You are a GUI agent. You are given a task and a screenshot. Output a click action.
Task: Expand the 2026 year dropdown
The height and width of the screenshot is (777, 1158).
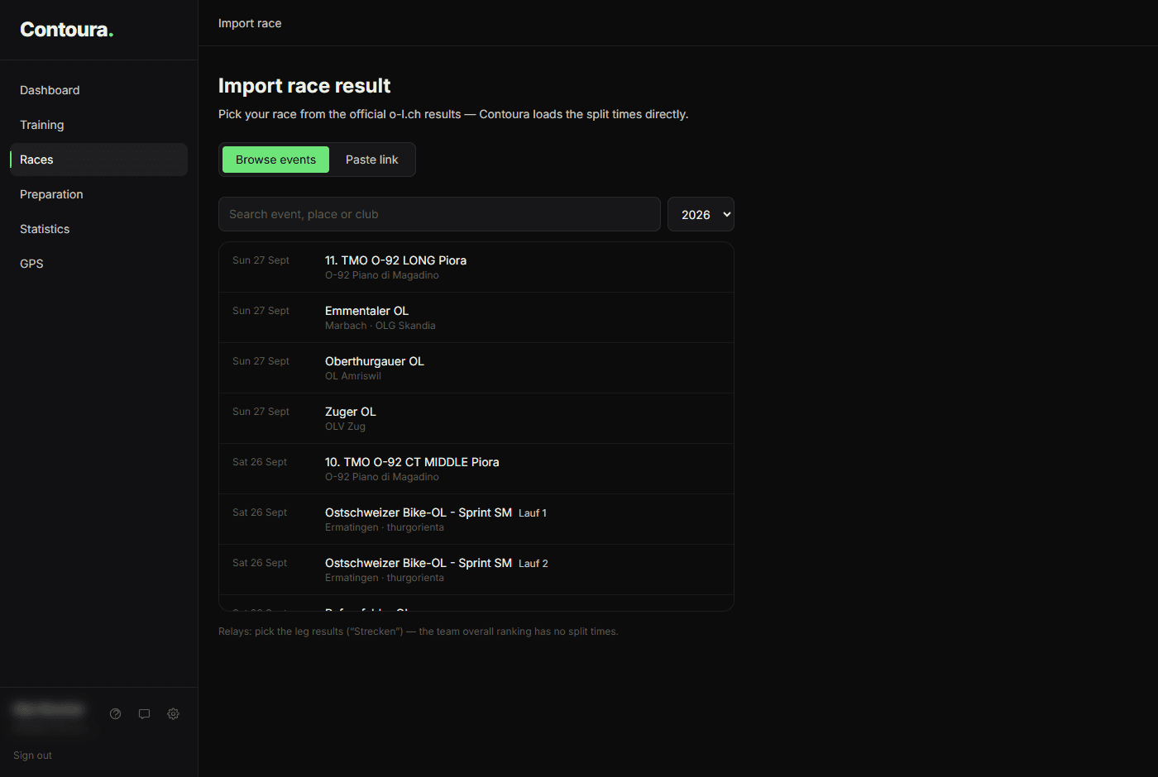click(x=701, y=214)
